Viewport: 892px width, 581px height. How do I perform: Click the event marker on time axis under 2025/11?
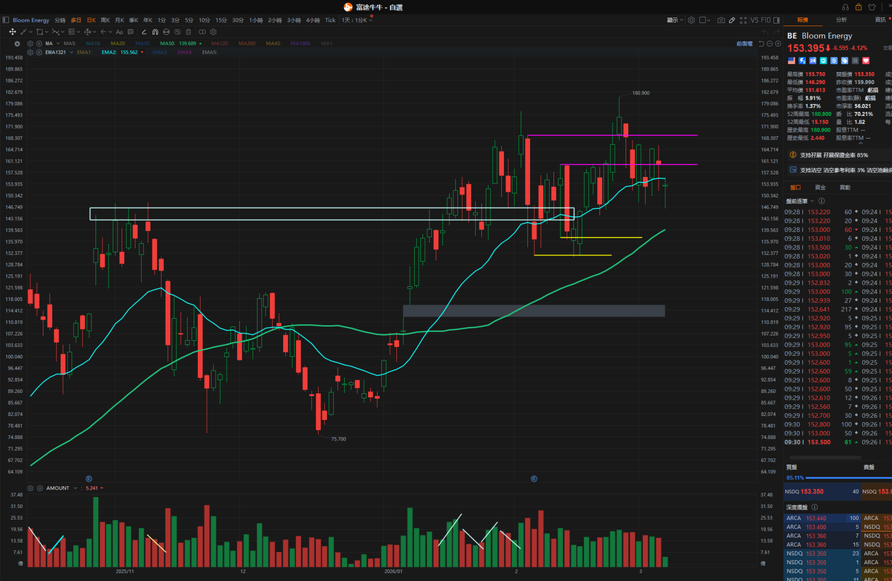click(88, 478)
